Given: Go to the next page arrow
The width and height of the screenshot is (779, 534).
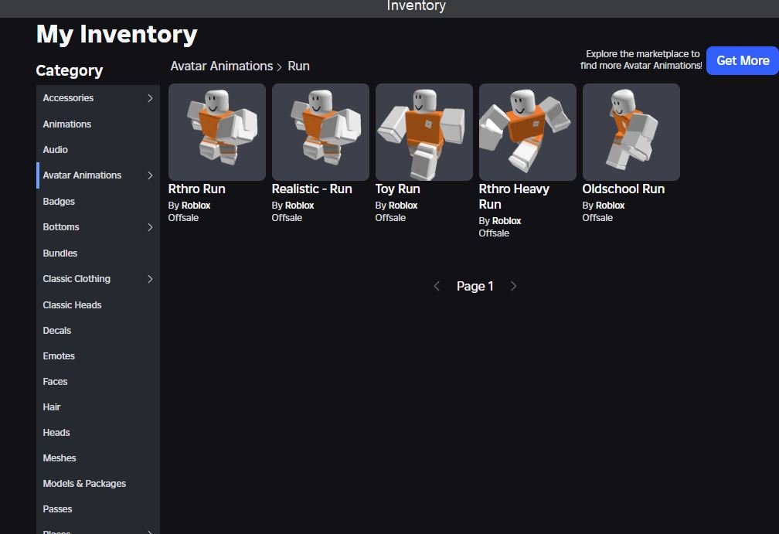Looking at the screenshot, I should coord(513,286).
